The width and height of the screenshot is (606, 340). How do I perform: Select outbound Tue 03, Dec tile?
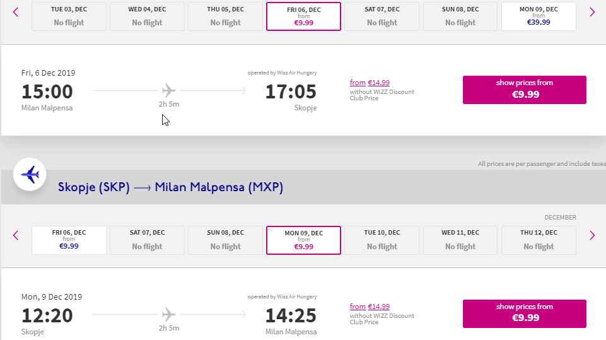(69, 16)
